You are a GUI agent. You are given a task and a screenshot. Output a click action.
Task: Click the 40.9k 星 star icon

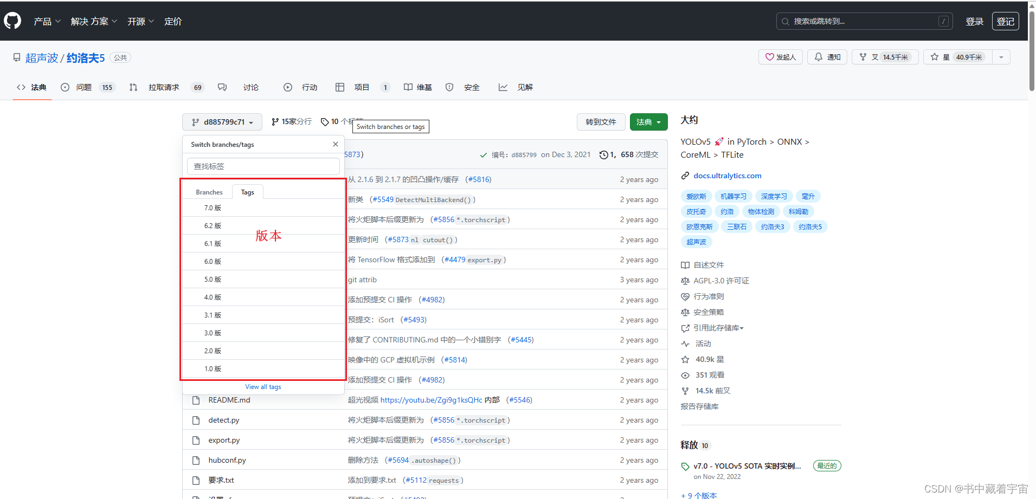click(685, 360)
